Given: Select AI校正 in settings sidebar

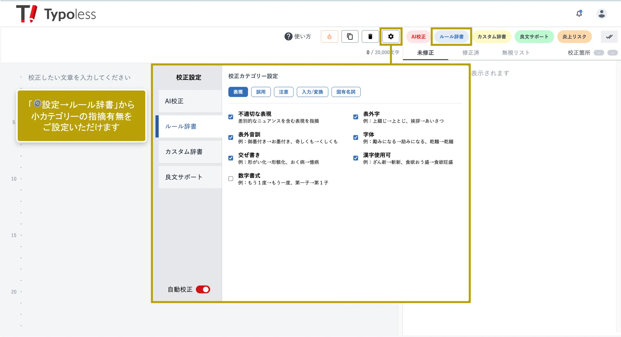Looking at the screenshot, I should coord(190,101).
